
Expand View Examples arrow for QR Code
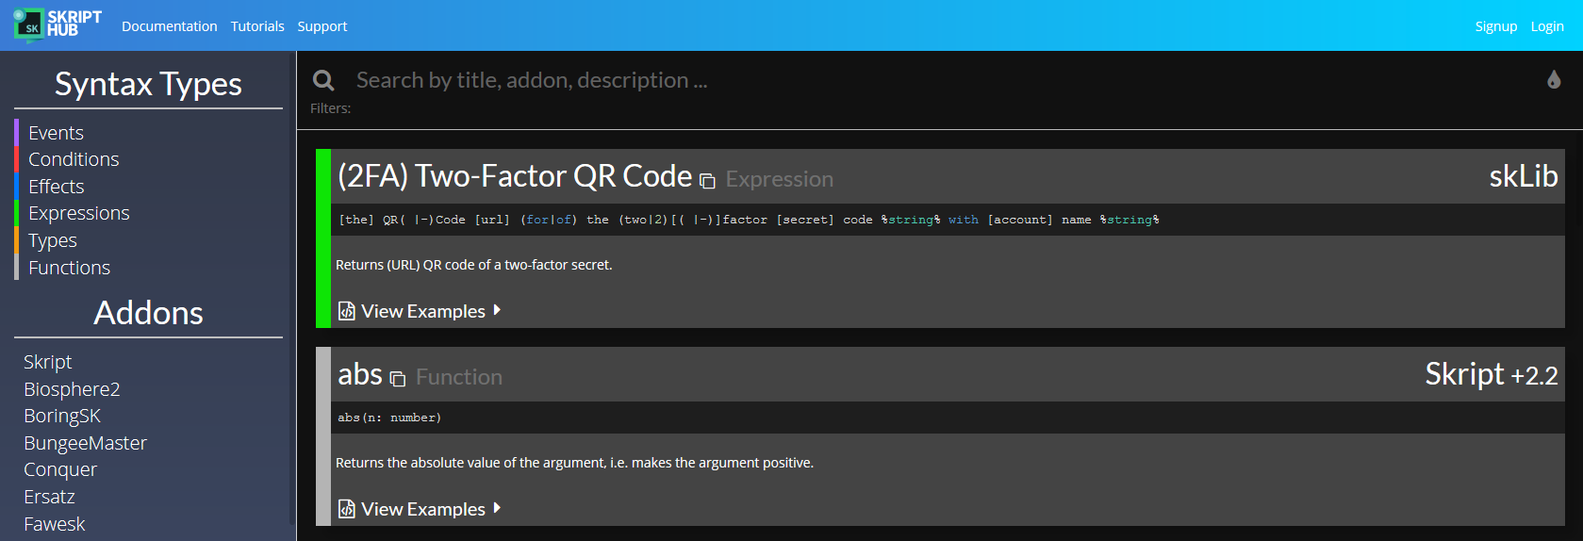coord(497,310)
